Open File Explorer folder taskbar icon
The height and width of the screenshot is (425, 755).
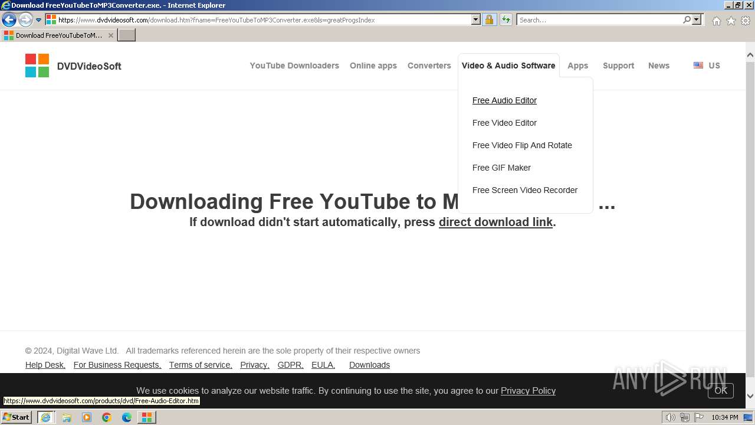click(67, 417)
